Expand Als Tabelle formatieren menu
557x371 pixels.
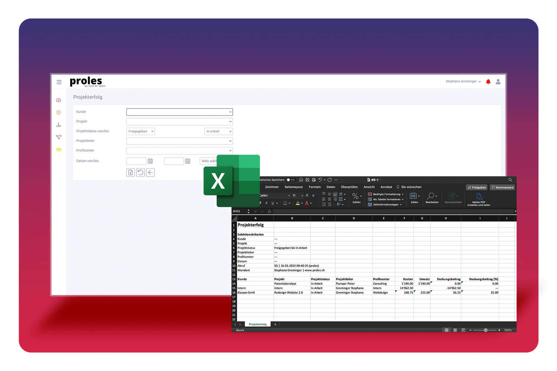pos(385,199)
